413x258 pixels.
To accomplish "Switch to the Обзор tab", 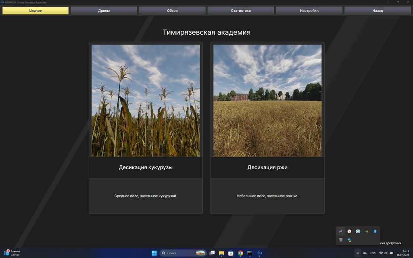I will tap(172, 10).
